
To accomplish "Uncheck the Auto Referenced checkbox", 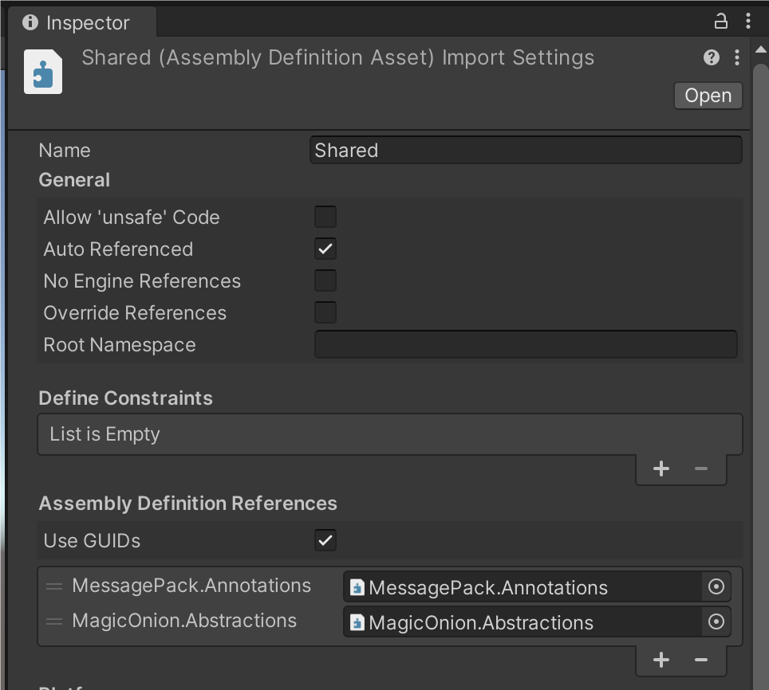I will coord(325,249).
